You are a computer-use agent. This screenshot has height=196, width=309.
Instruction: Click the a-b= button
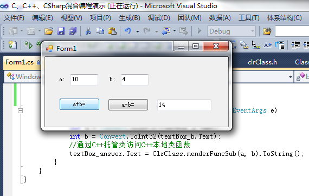[128, 104]
